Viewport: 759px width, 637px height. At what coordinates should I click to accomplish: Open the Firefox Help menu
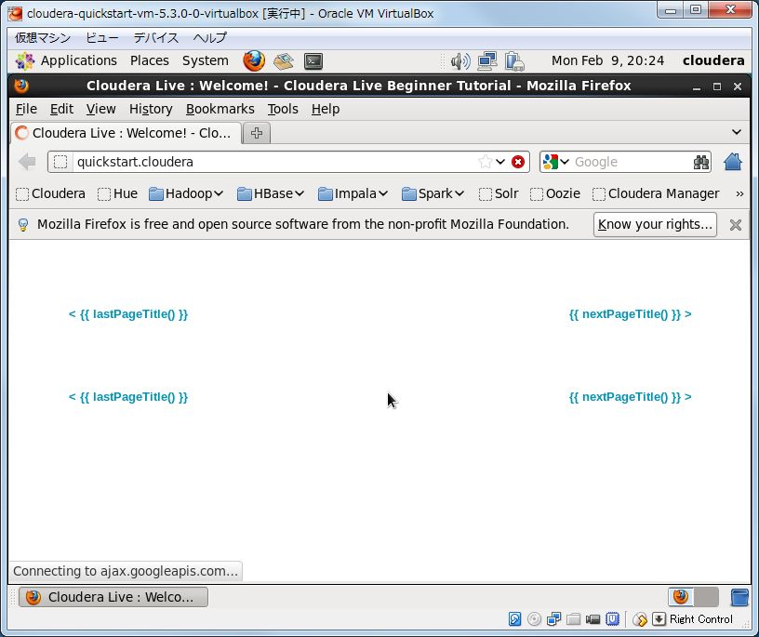(326, 110)
